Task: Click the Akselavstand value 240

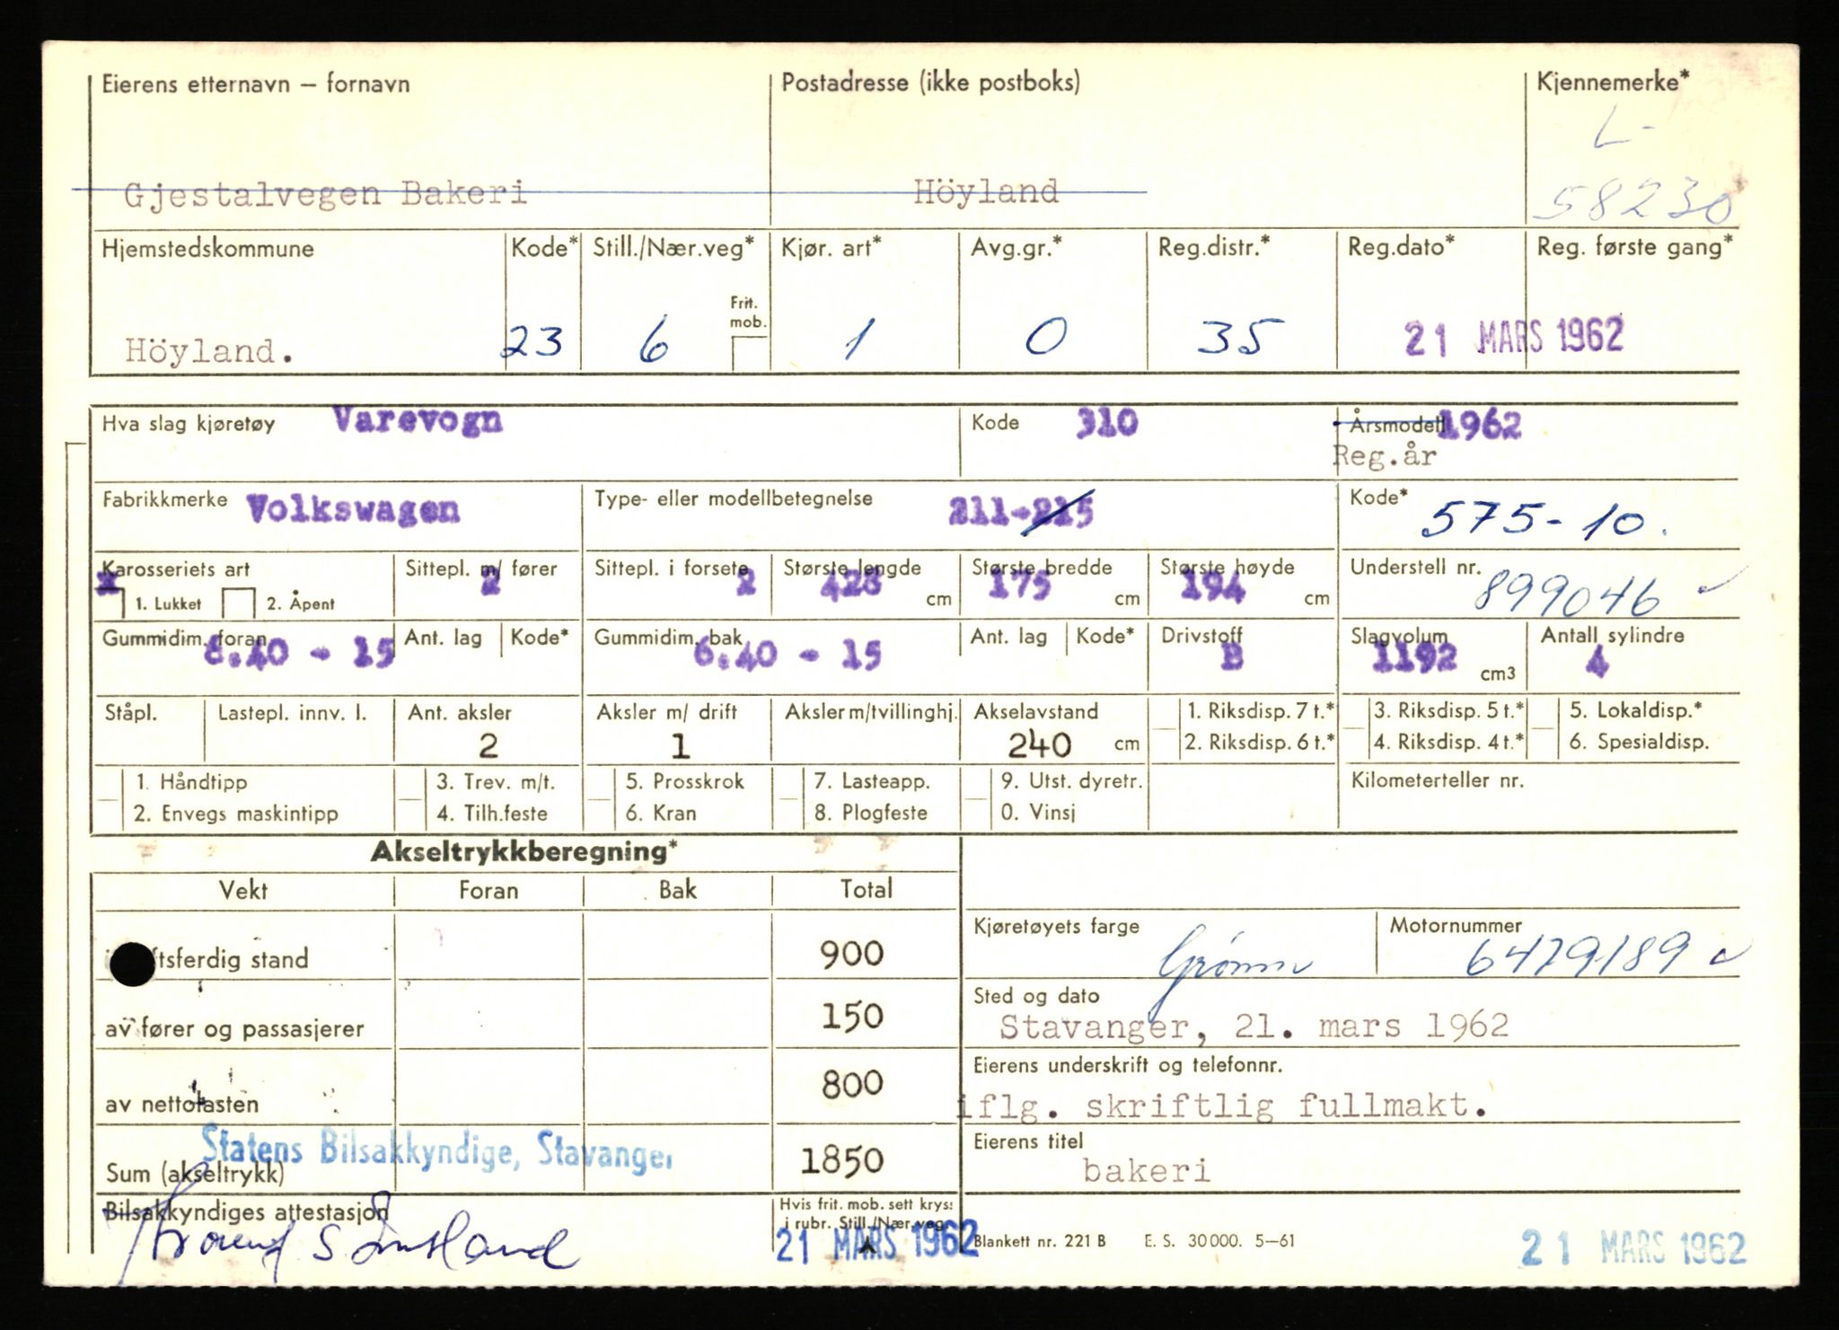Action: tap(1039, 744)
